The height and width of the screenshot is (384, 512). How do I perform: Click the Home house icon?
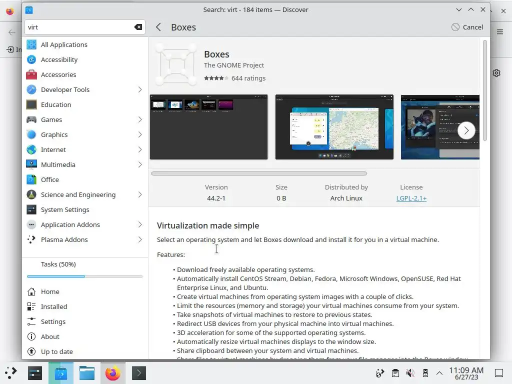31,292
